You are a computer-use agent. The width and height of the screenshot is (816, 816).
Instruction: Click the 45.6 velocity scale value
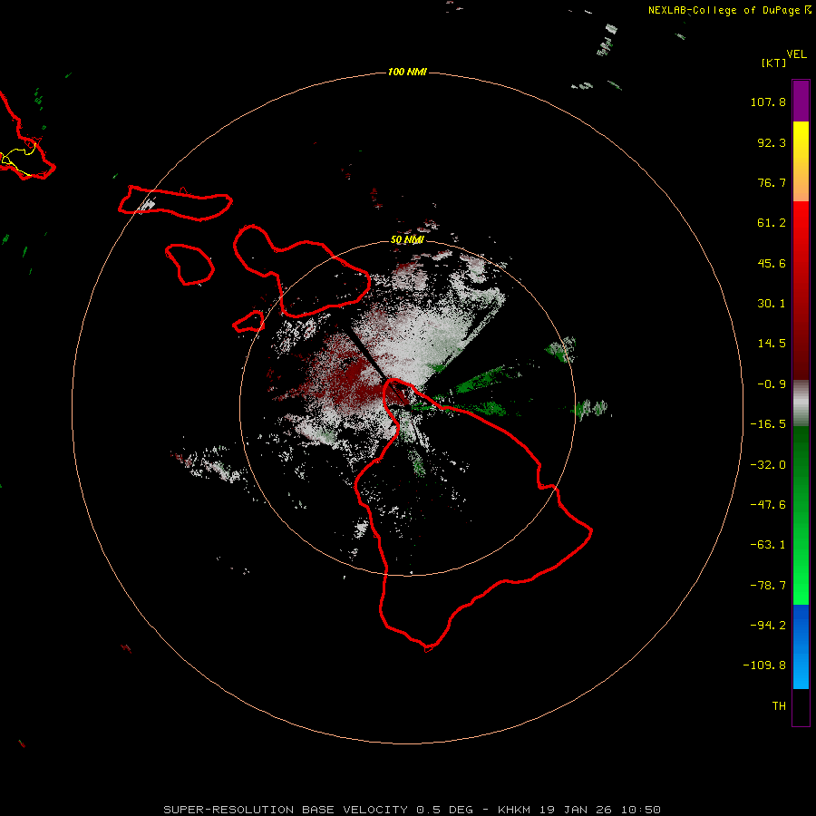772,263
